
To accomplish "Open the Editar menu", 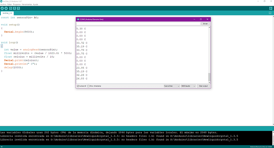I will click(x=10, y=4).
